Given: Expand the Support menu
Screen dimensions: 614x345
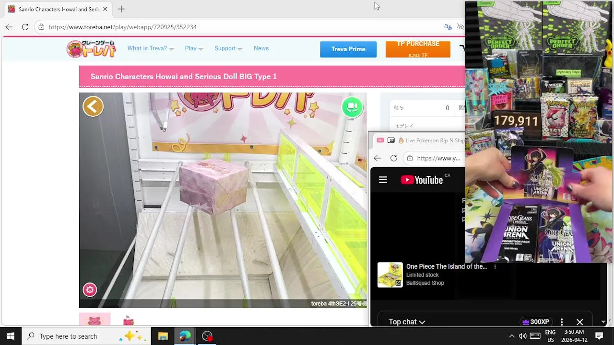Looking at the screenshot, I should tap(228, 48).
